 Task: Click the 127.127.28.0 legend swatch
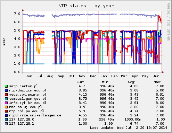tap(6, 119)
